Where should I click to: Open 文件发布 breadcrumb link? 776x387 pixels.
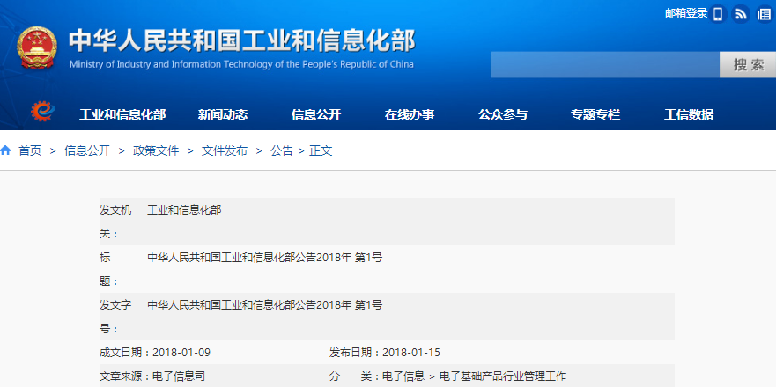225,150
